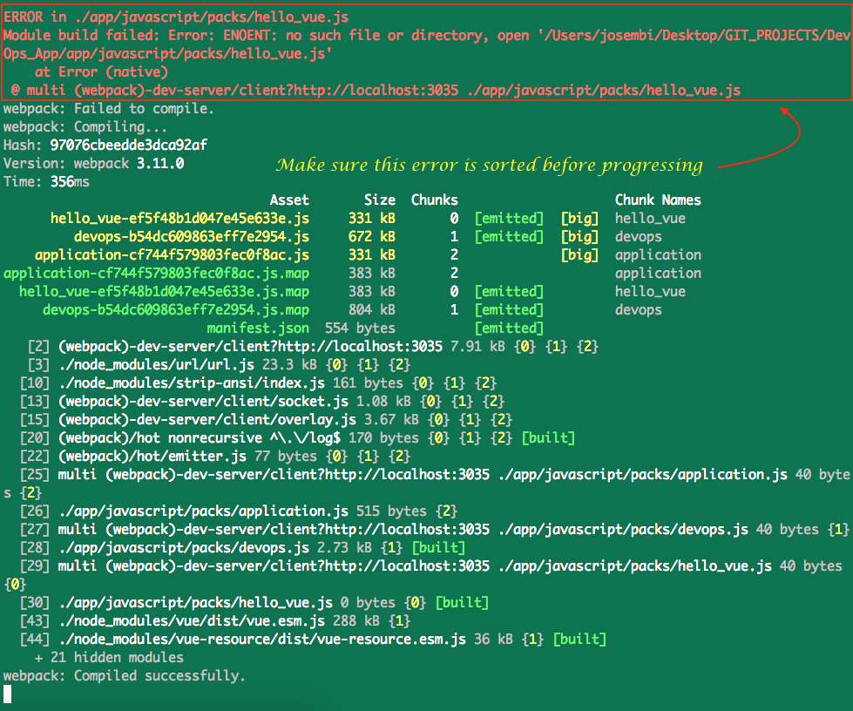Click module [3] ./node_modules/url/url.js

tap(219, 364)
